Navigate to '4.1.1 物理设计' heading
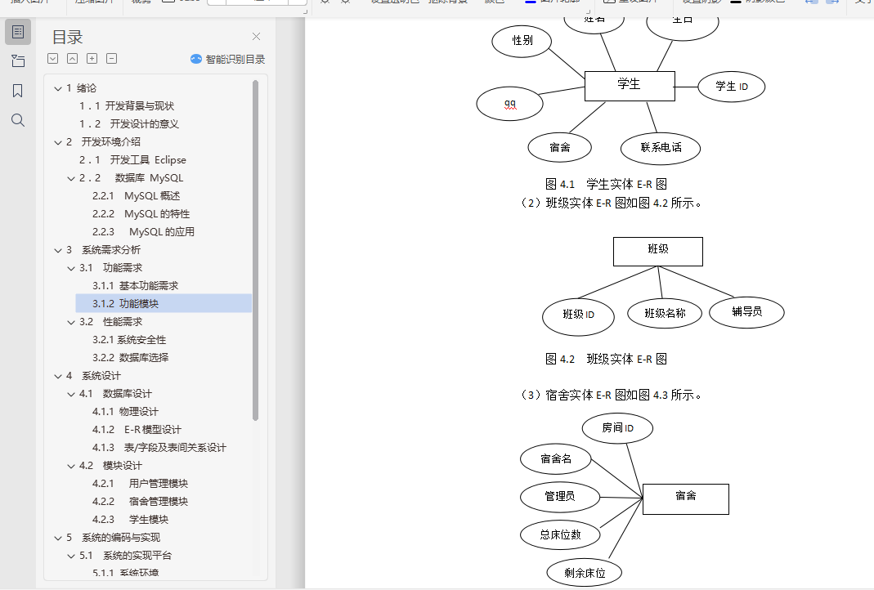Image resolution: width=874 pixels, height=590 pixels. click(x=125, y=412)
